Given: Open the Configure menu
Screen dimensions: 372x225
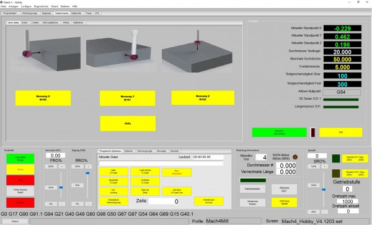Looking at the screenshot, I should (26, 6).
